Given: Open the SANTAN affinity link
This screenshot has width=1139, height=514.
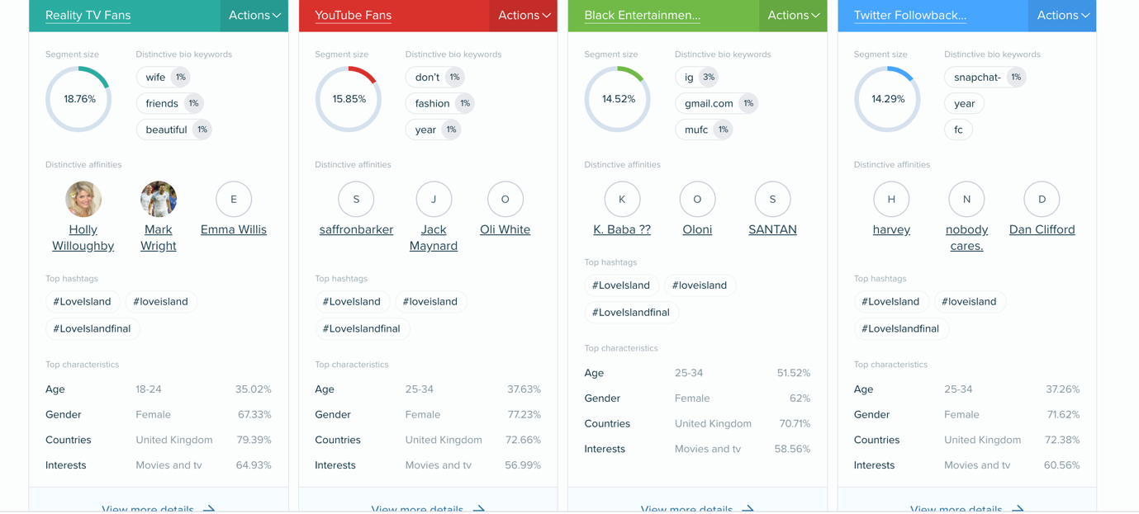Looking at the screenshot, I should 772,229.
